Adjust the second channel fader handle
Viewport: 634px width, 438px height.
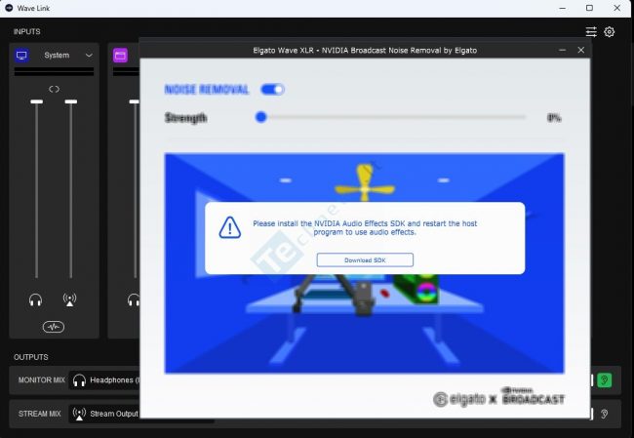135,101
